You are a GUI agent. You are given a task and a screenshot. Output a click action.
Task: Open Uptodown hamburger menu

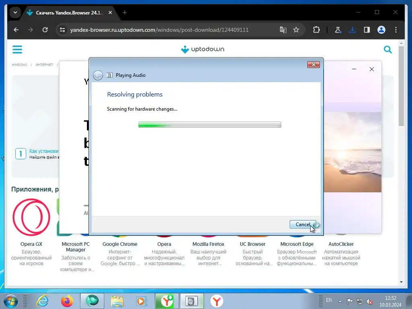point(17,49)
